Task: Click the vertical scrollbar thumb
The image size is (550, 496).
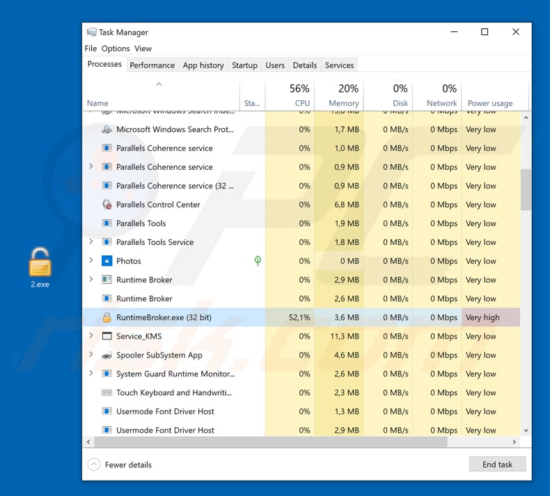Action: [x=526, y=189]
